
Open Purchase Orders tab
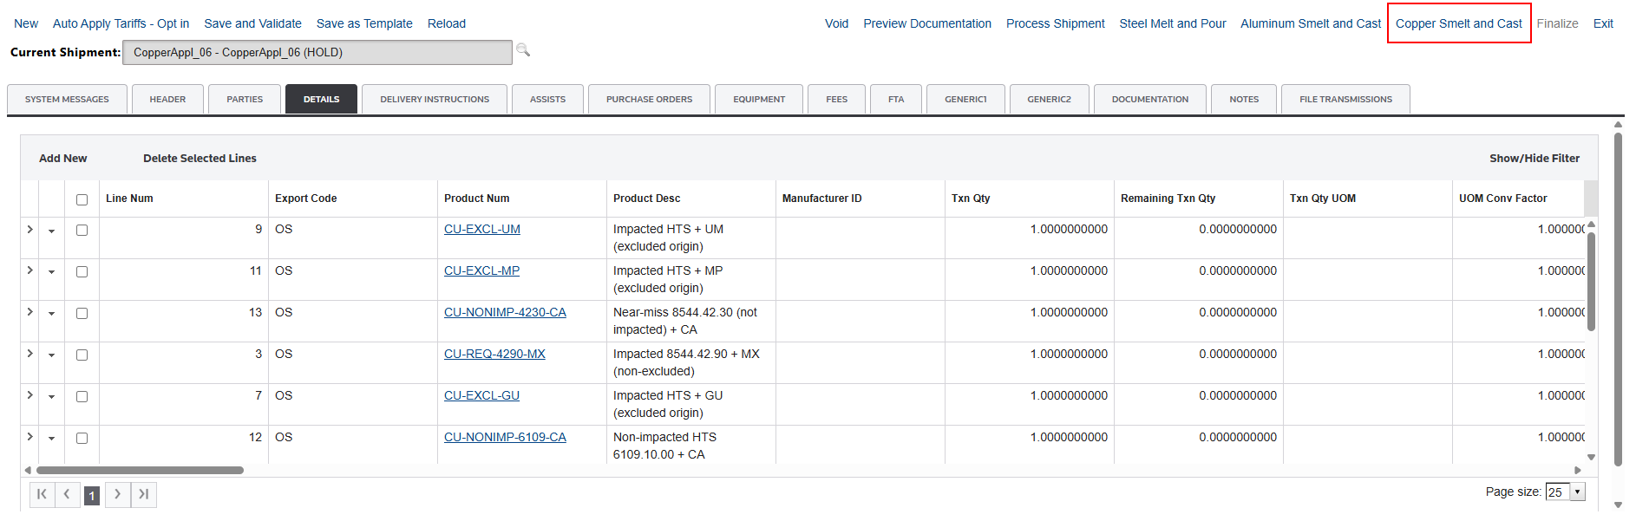(649, 99)
